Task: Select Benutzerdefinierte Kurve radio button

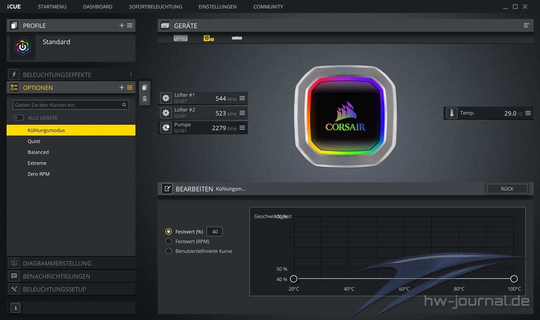Action: click(169, 251)
